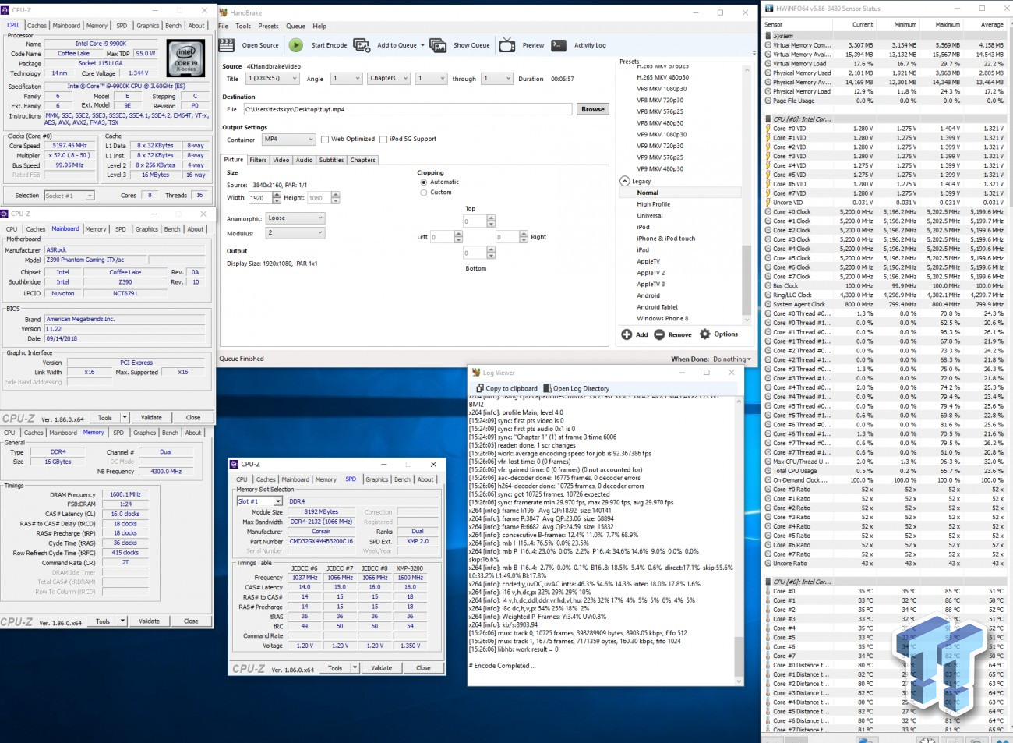This screenshot has width=1013, height=743.
Task: Click Tools in the CPU-Z Mainboard window
Action: tap(105, 418)
